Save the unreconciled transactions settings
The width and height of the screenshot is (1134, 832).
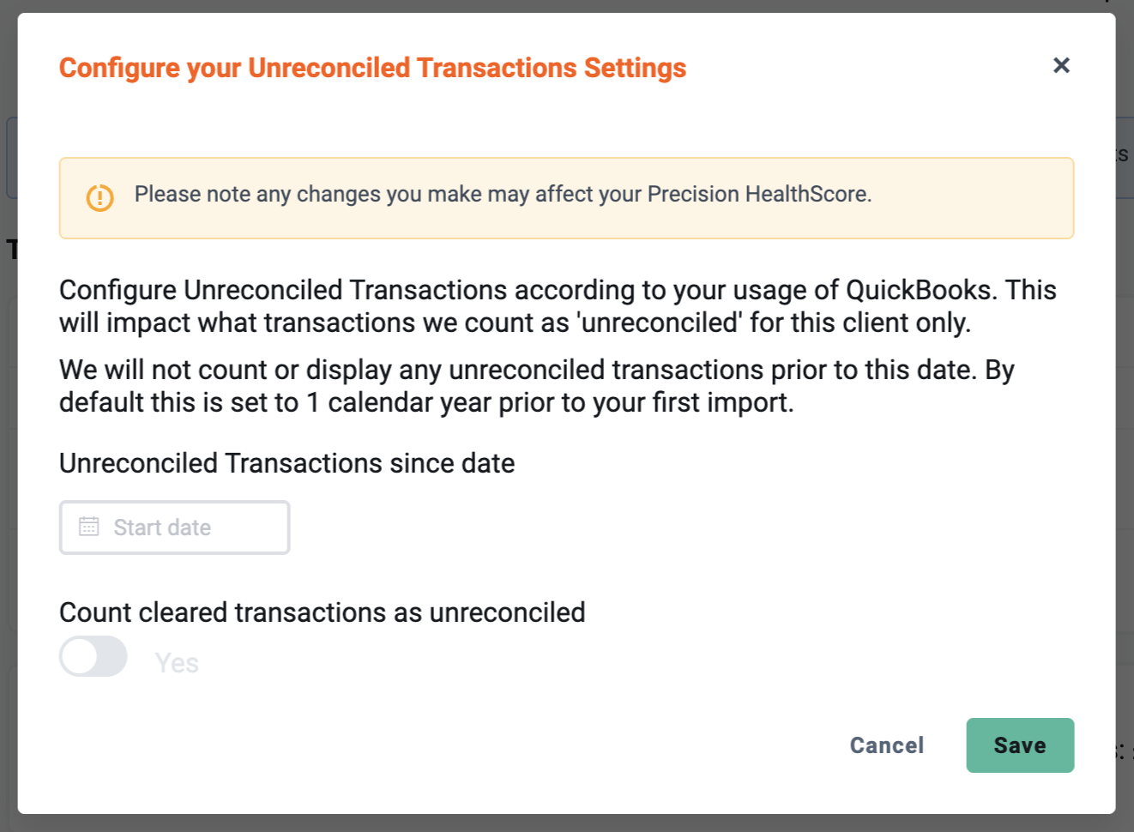point(1020,745)
